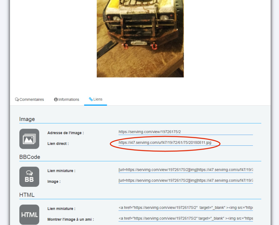
Task: Select the BBCode Lien miniature code field
Action: 185,170
